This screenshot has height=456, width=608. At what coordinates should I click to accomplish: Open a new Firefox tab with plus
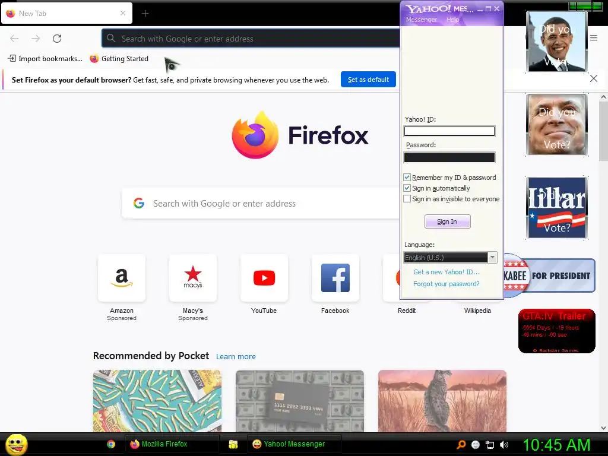(145, 14)
